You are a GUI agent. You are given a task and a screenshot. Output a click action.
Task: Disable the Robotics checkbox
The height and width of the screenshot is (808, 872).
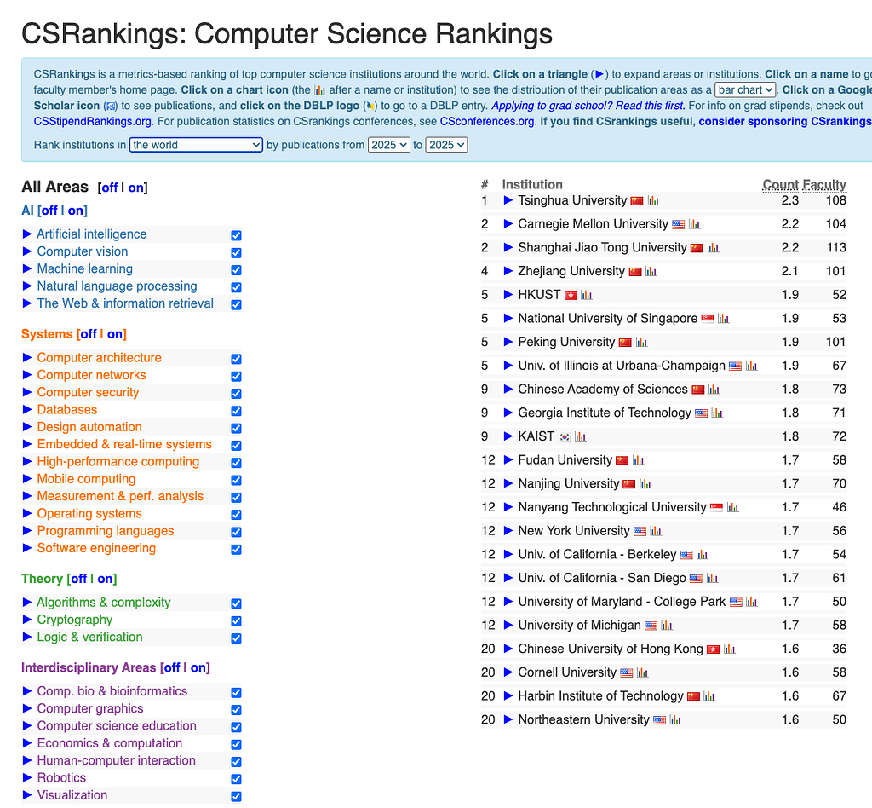click(236, 779)
